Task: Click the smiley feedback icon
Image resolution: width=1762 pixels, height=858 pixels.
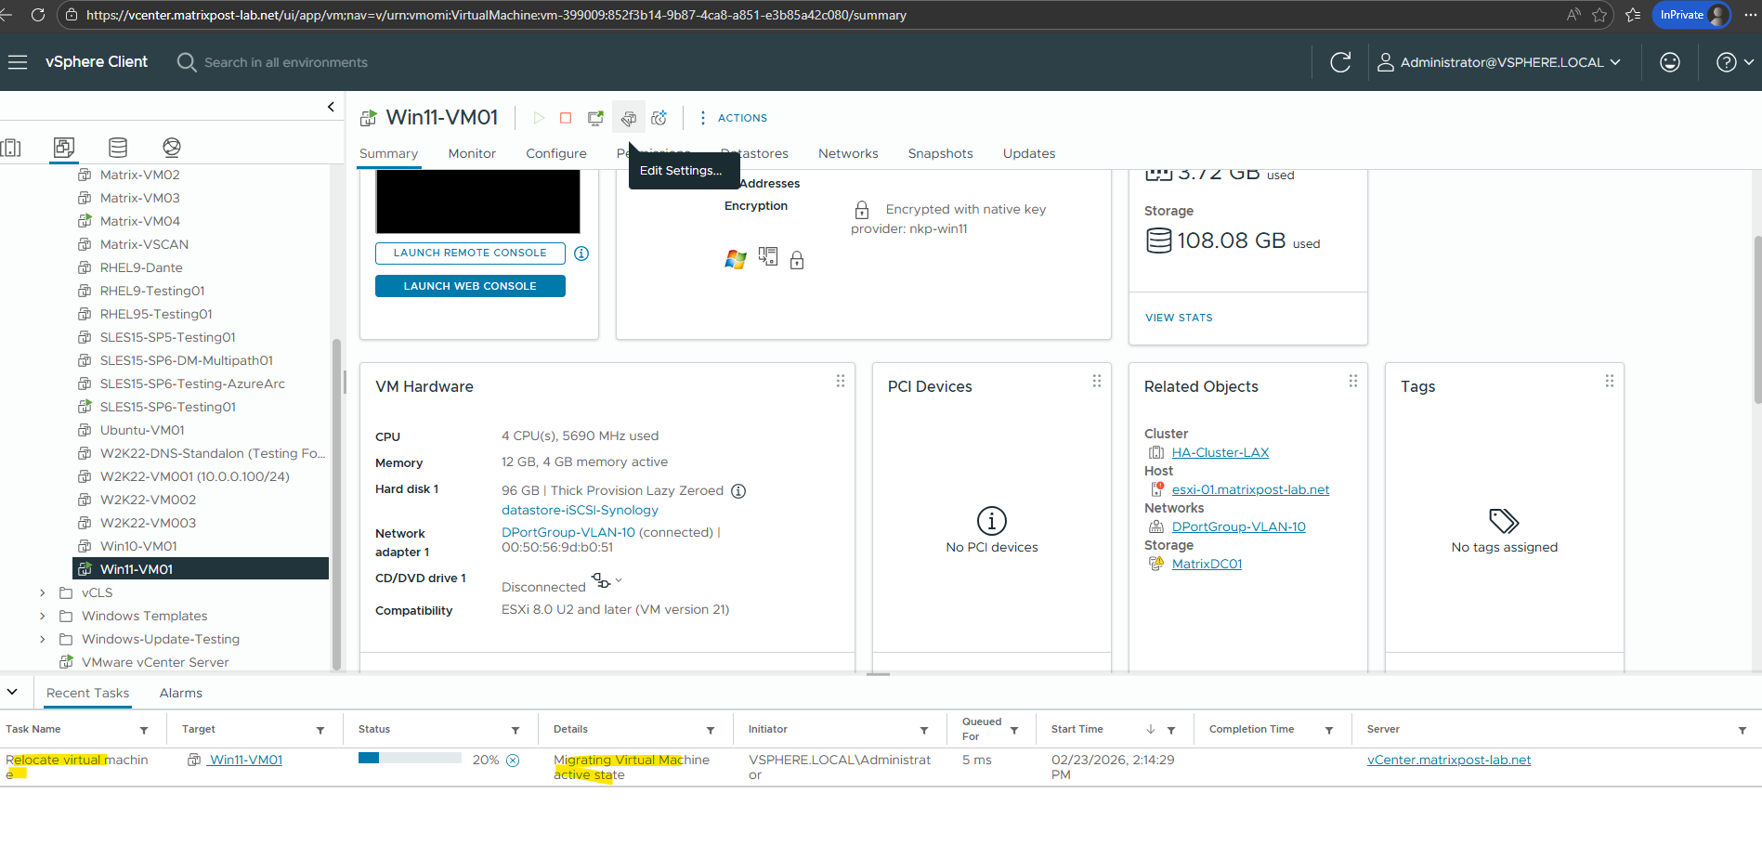Action: pyautogui.click(x=1669, y=62)
